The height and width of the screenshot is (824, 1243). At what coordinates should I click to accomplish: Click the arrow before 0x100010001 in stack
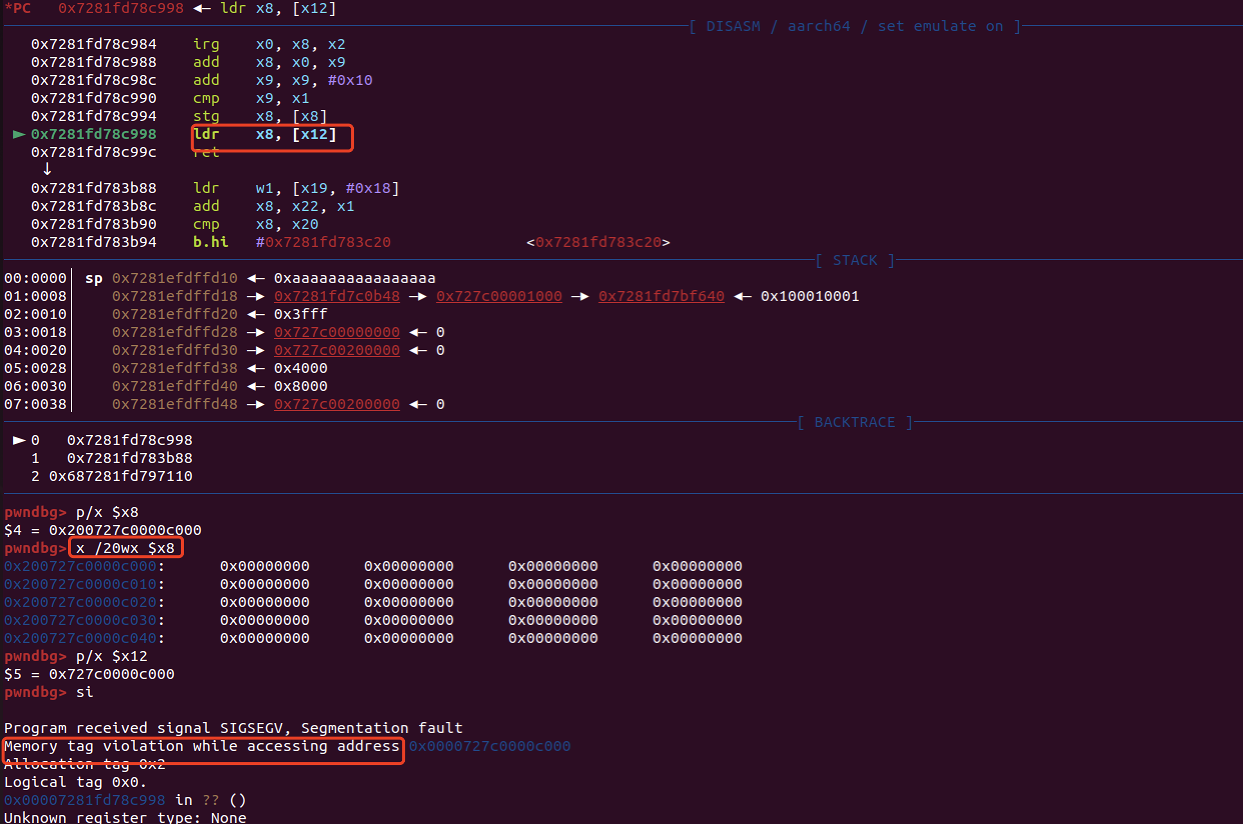point(742,296)
